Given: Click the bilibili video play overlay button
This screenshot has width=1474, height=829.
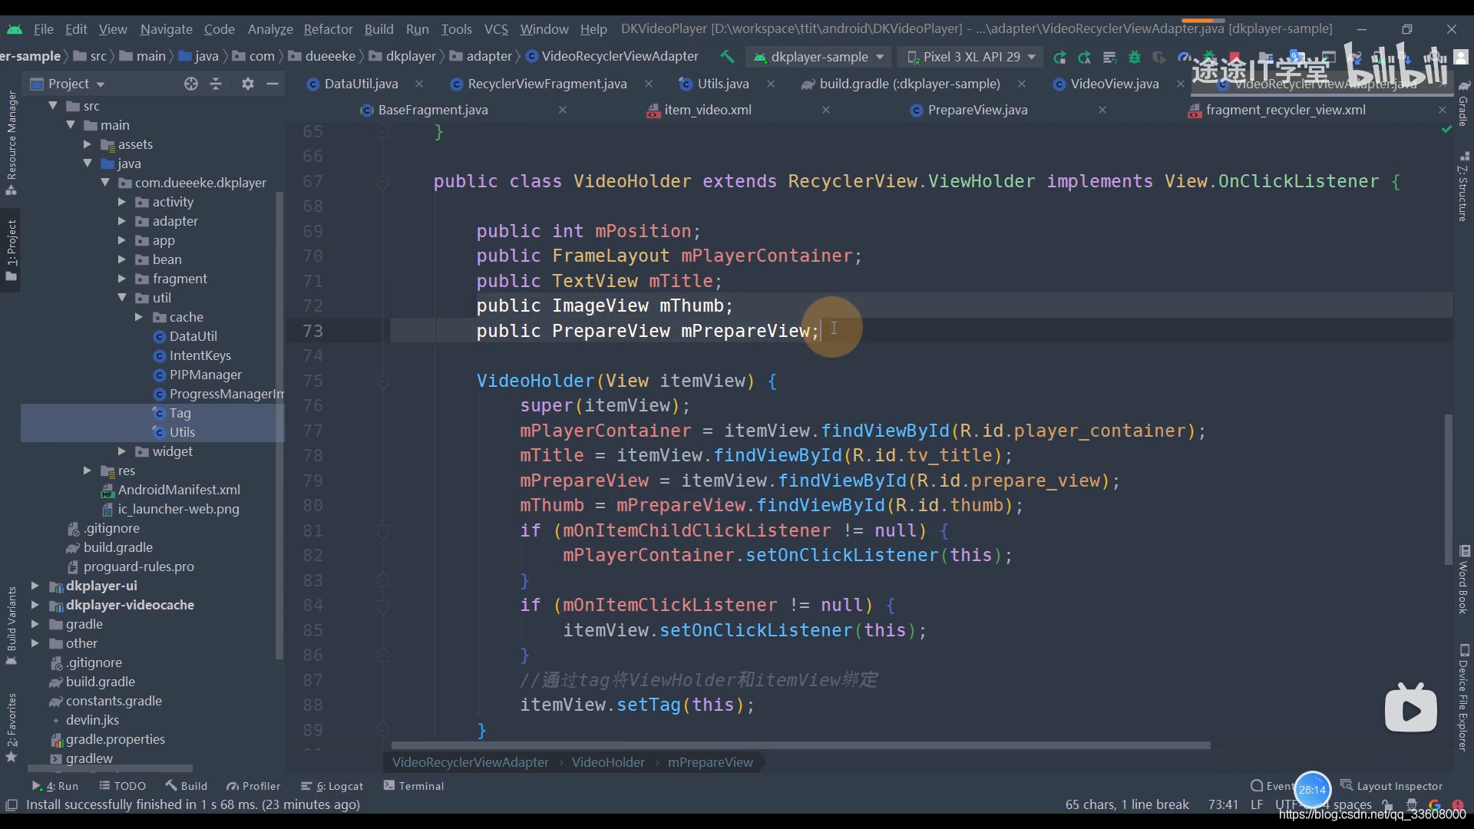Looking at the screenshot, I should (x=1410, y=708).
